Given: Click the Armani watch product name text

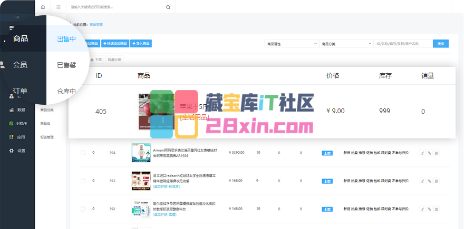Looking at the screenshot, I should point(185,153).
